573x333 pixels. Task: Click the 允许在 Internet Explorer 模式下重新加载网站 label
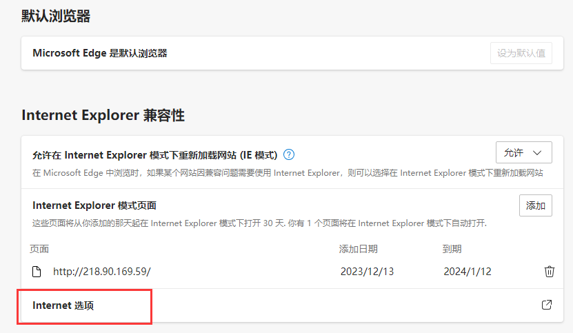[154, 155]
